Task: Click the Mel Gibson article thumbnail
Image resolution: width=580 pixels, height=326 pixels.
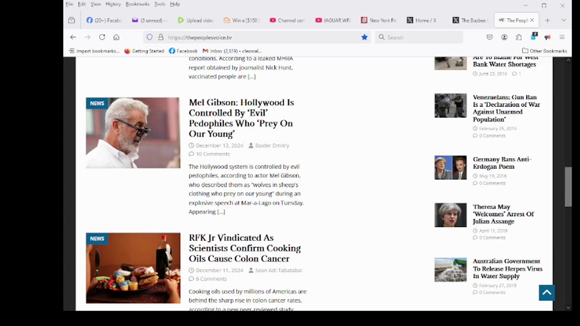Action: [133, 133]
